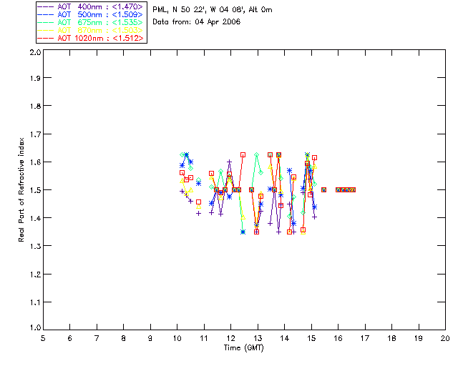
Task: Click the y-axis tick label 1.0
Action: (x=35, y=327)
